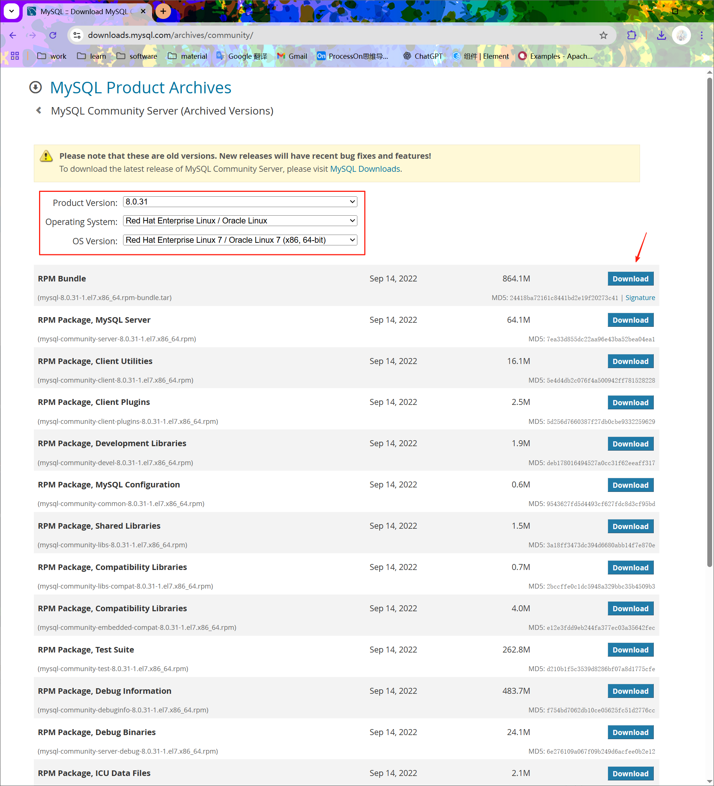Image resolution: width=714 pixels, height=786 pixels.
Task: Expand the Product Version dropdown
Action: tap(240, 202)
